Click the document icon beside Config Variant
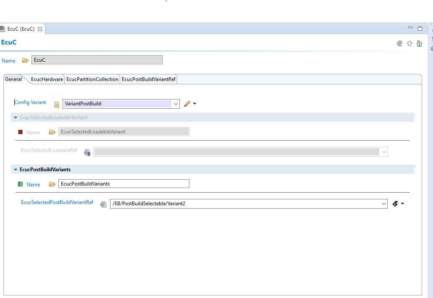 (x=56, y=105)
